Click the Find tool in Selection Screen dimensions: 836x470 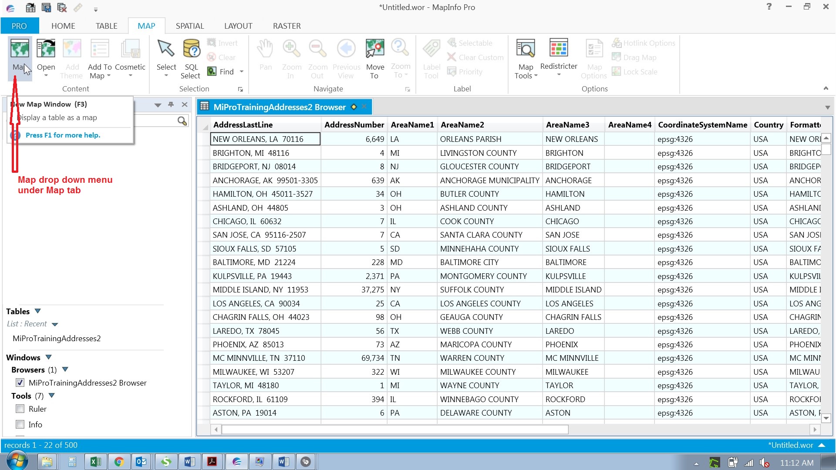pos(221,71)
